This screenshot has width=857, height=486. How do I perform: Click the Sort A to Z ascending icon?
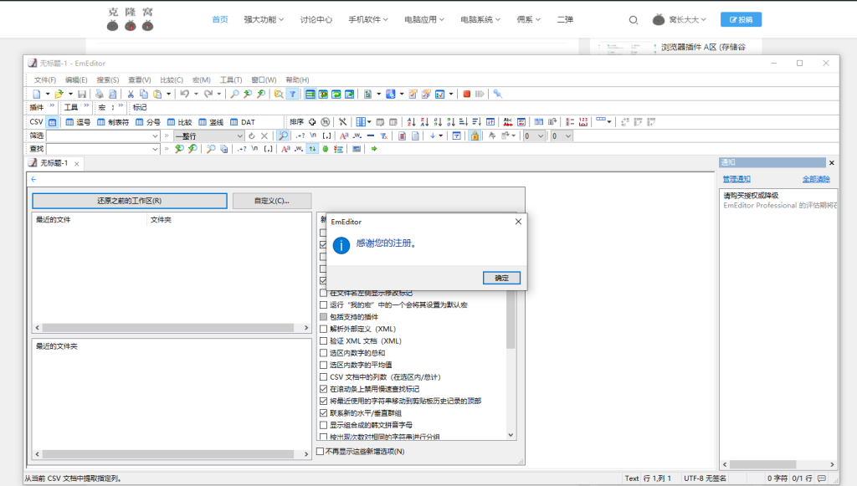(x=412, y=122)
